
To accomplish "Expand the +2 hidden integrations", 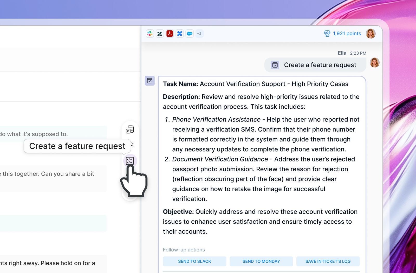I will tap(199, 34).
